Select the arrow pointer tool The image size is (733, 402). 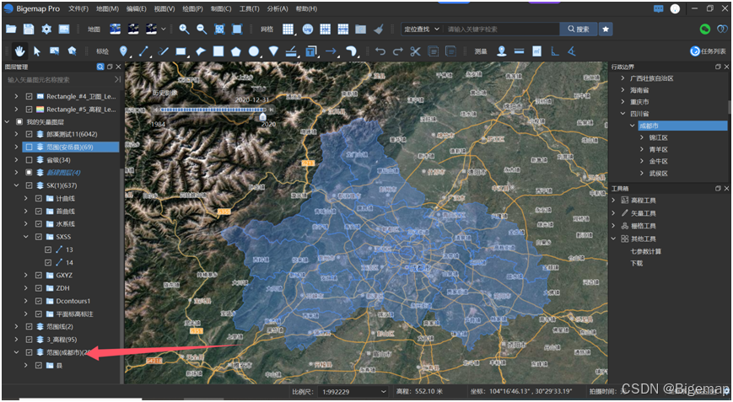37,51
